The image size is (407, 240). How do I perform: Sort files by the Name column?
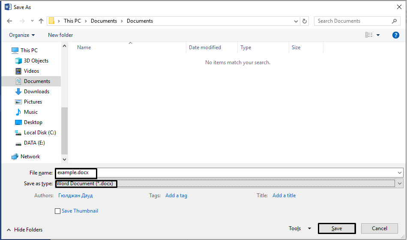(84, 47)
